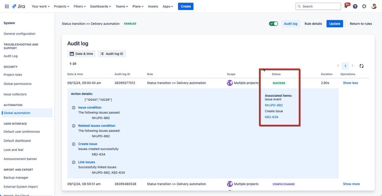Screen dimensions: 382x196
Task: Switch to the Rule details tab
Action: tap(313, 24)
